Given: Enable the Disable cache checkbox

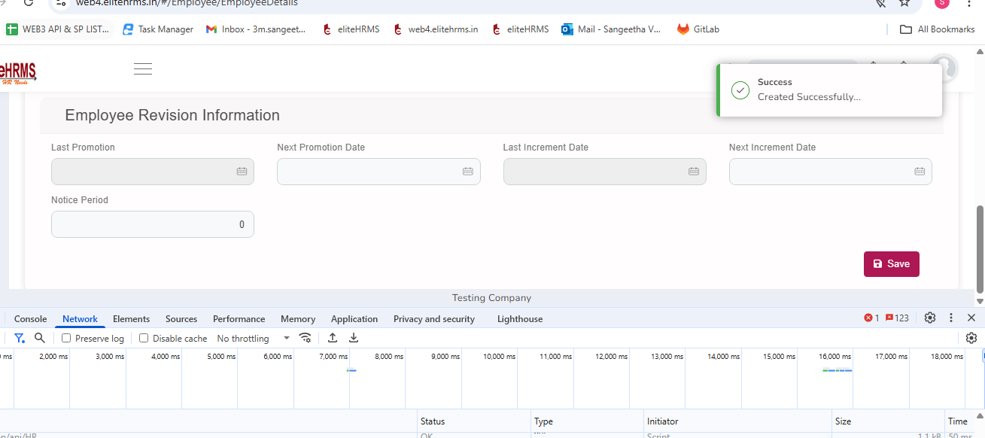Looking at the screenshot, I should click(x=144, y=339).
